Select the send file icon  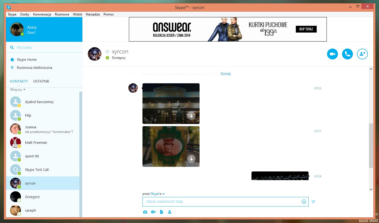(161, 212)
